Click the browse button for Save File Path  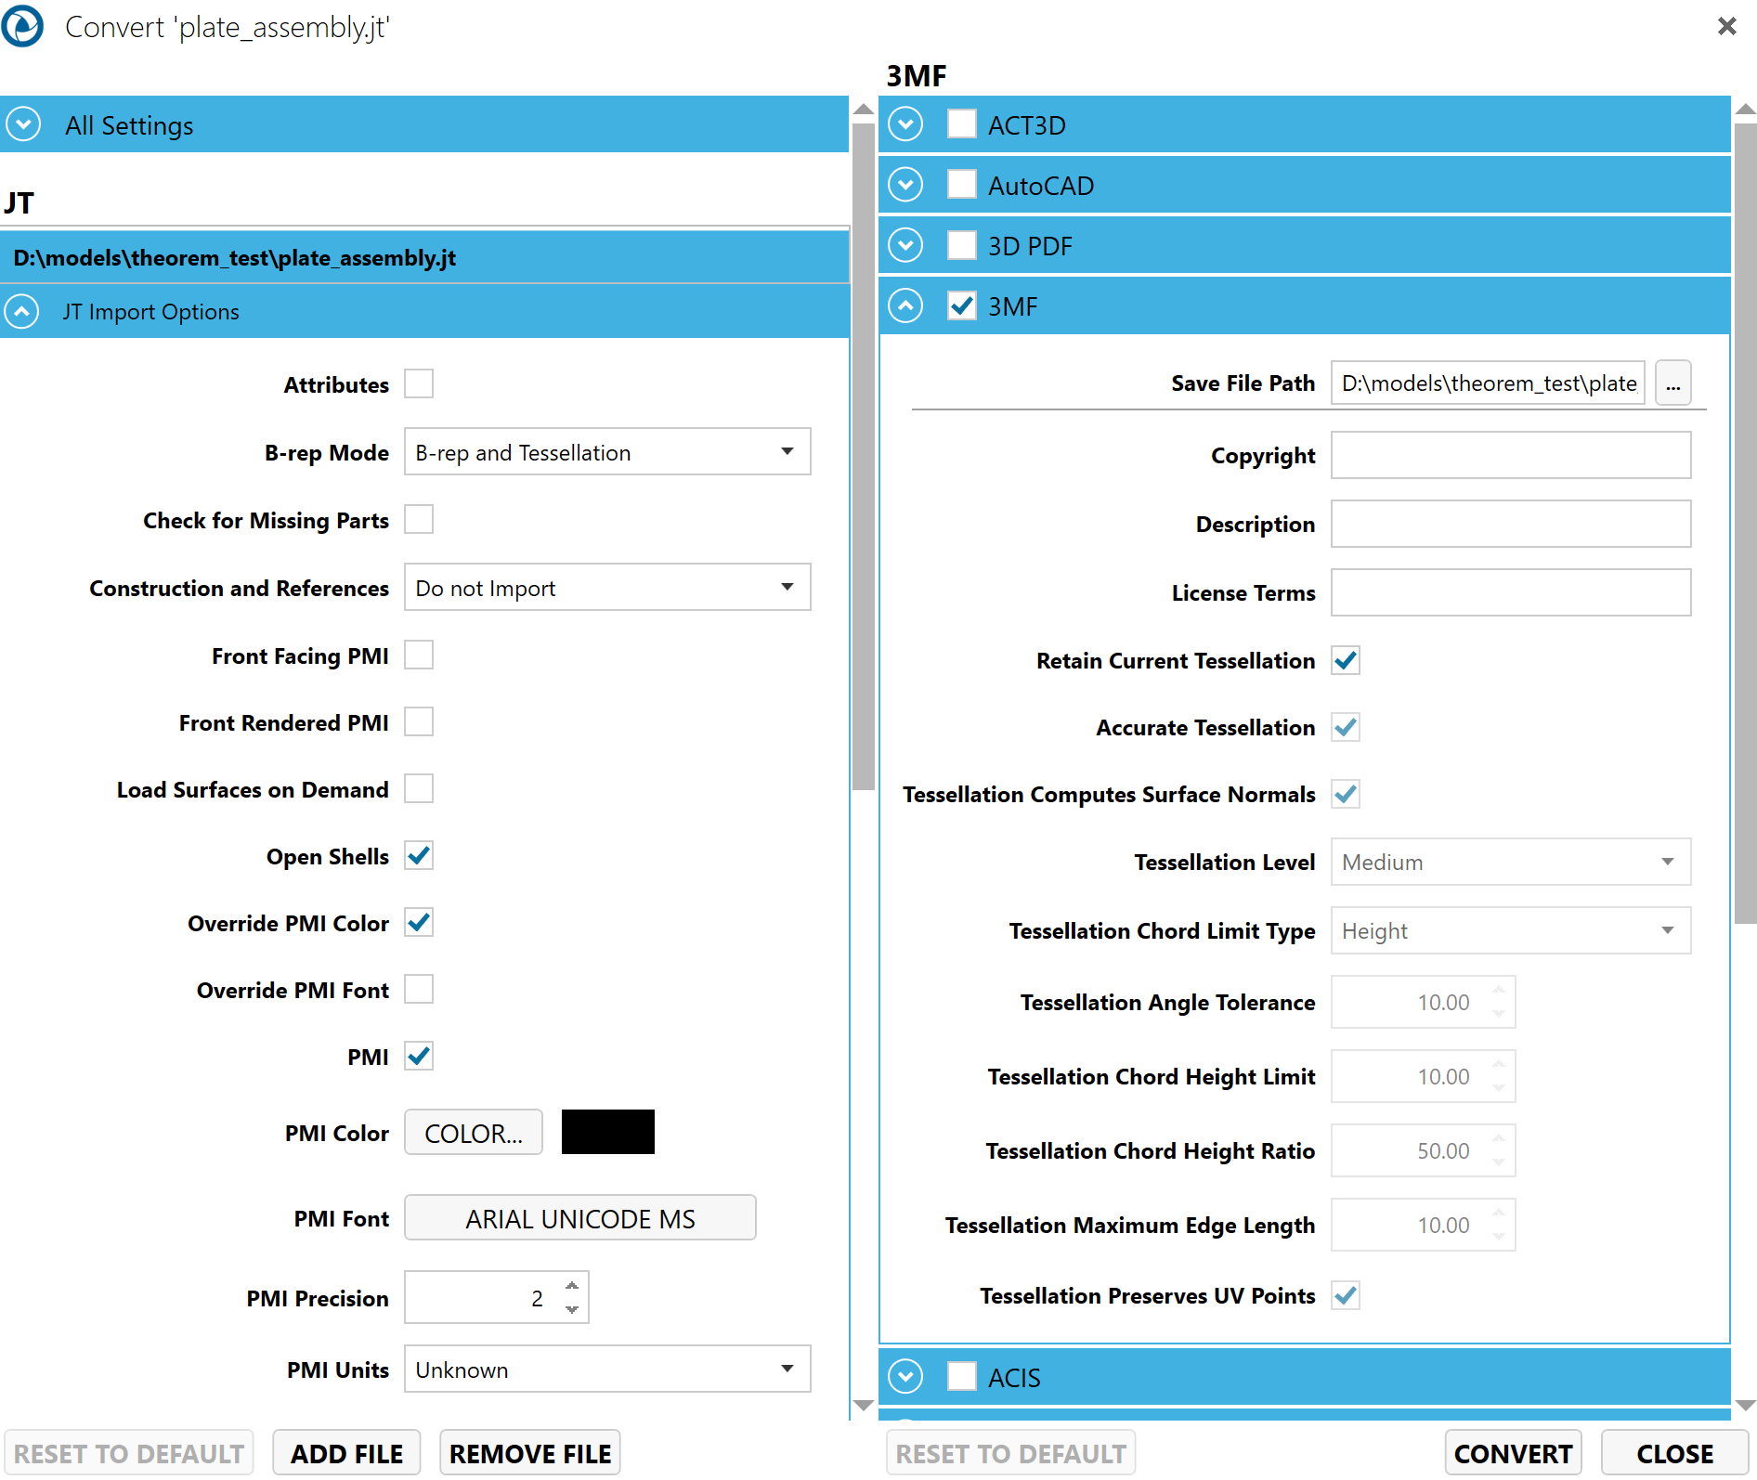[x=1672, y=383]
